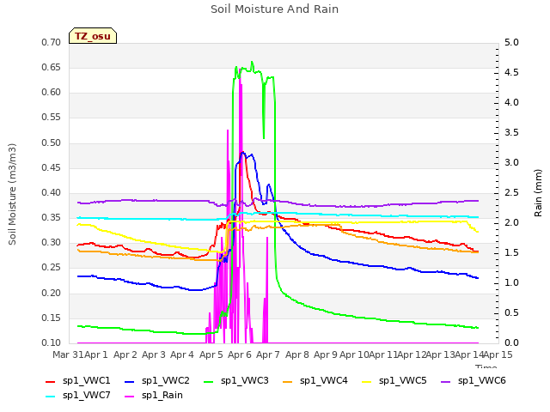Screen dimensions: 550x412
Task: Select the sp1_Rain legend entry
Action: 154,396
